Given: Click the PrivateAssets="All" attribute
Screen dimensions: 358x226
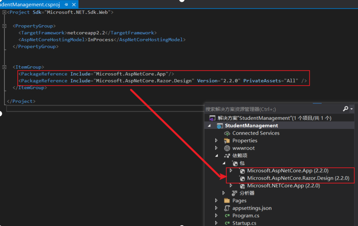Looking at the screenshot, I should coord(270,81).
